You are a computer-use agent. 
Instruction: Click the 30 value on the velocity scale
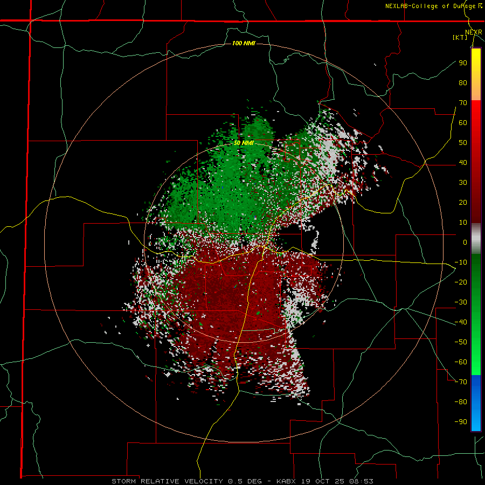(x=463, y=183)
